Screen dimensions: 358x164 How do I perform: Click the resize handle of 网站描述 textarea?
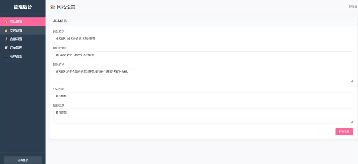352,81
